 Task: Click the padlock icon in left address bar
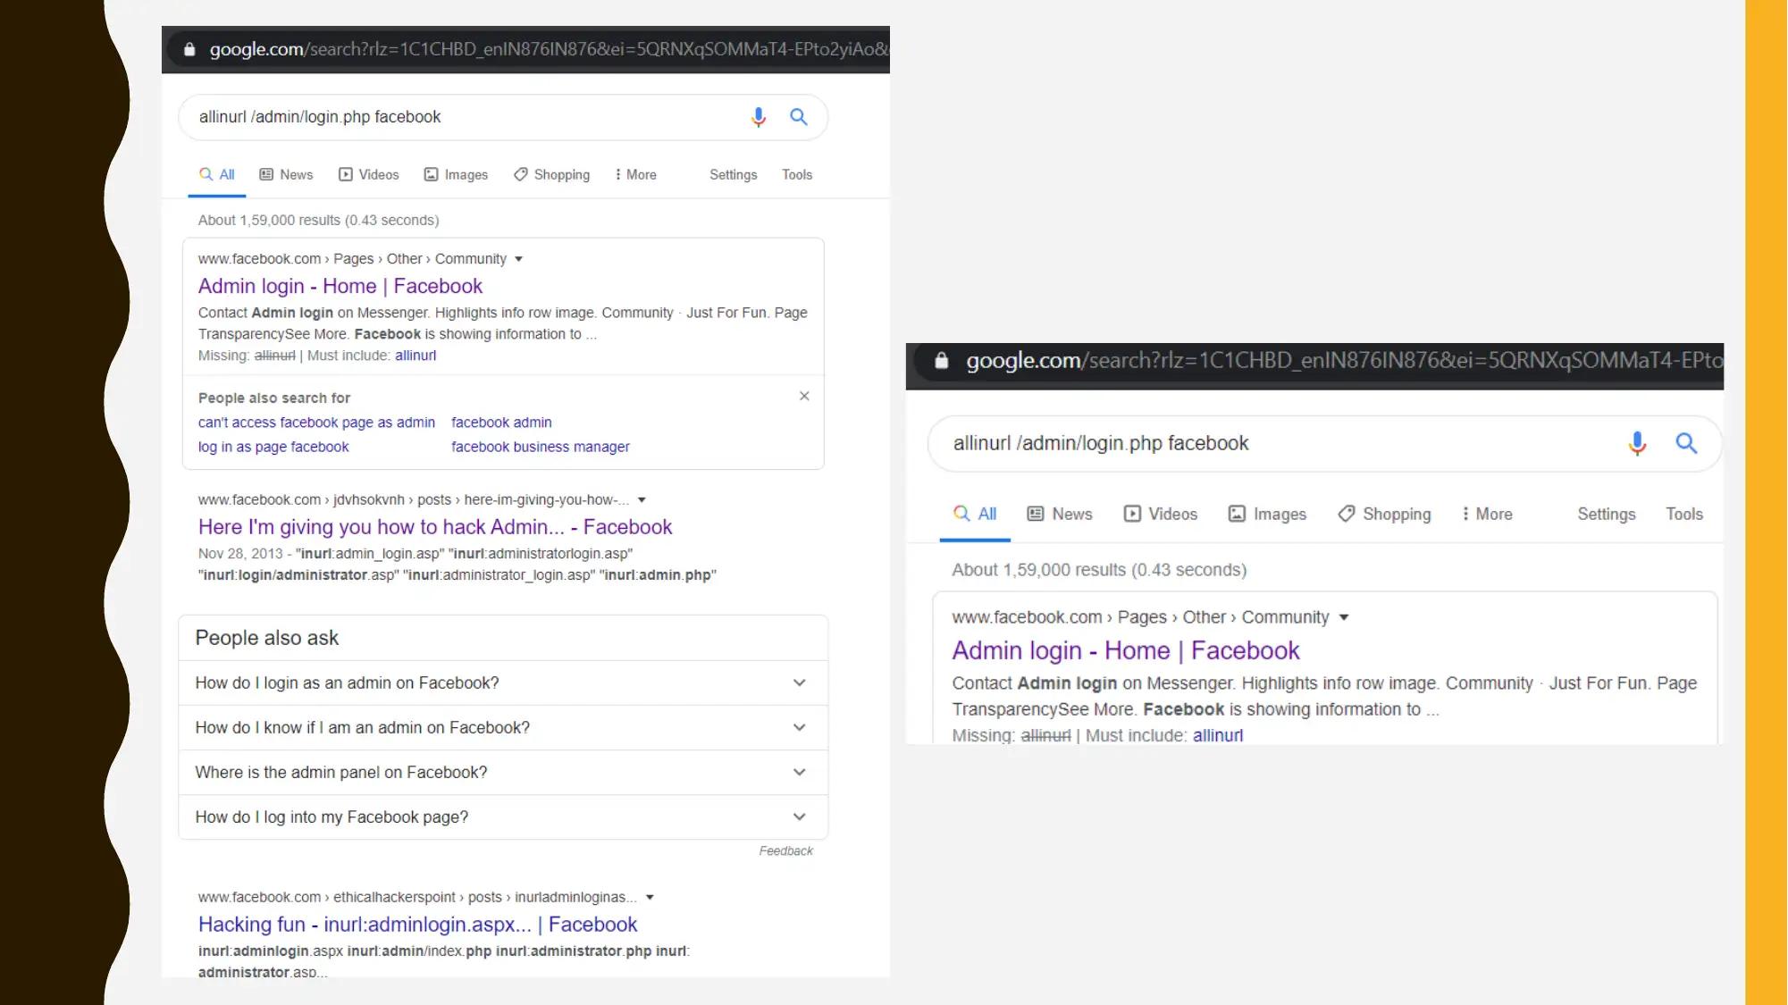tap(189, 49)
